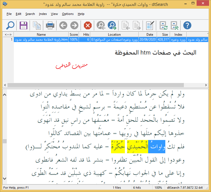Screen dimensions: 211x192
Task: Click the Copy documents toolbar icon
Action: click(37, 26)
